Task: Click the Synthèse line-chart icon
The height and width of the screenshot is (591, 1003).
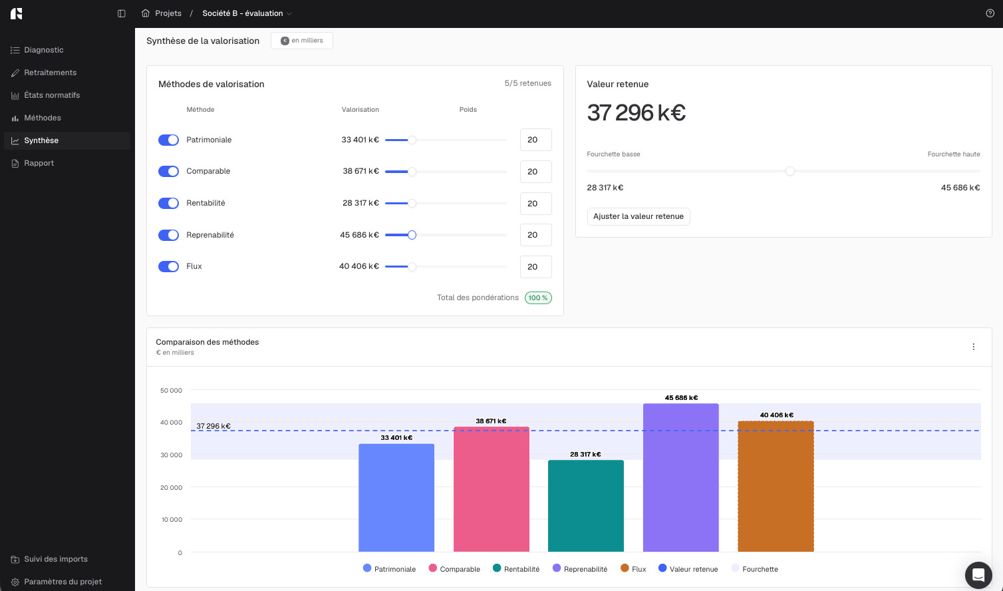Action: click(x=15, y=140)
